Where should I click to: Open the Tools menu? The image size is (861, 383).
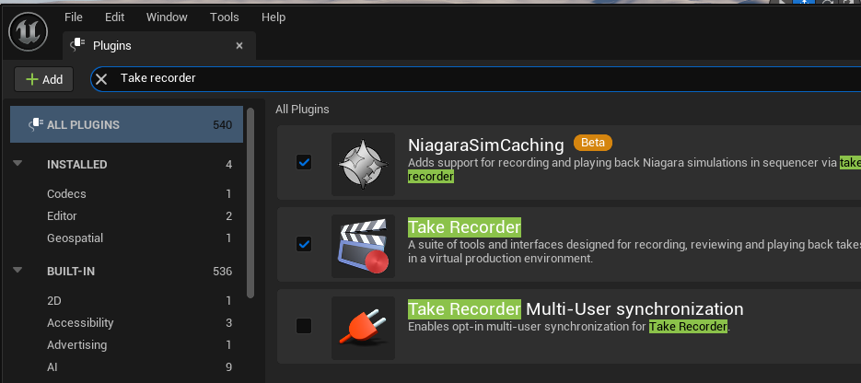pos(224,17)
